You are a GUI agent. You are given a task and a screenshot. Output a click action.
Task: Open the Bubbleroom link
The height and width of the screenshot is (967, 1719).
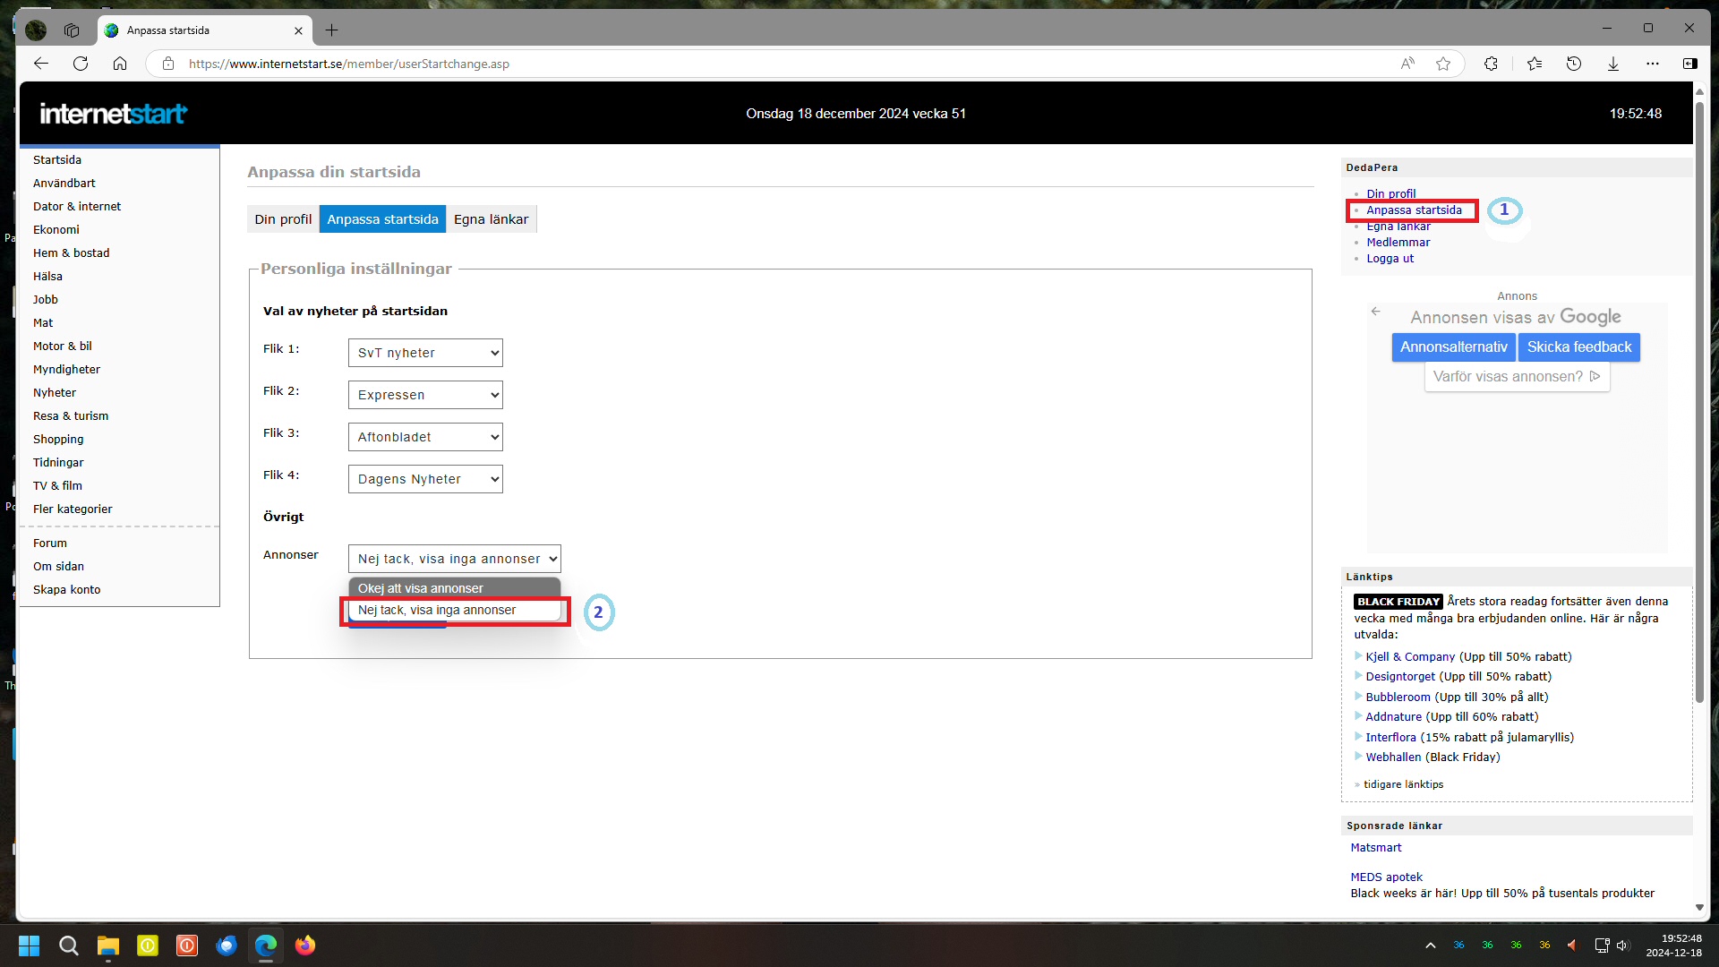[1398, 697]
